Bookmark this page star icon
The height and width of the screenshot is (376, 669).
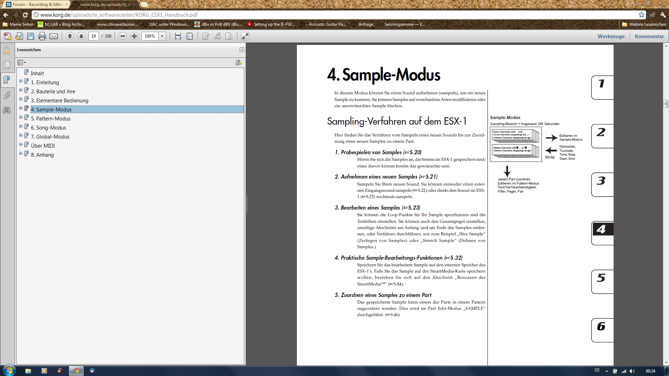pyautogui.click(x=641, y=15)
